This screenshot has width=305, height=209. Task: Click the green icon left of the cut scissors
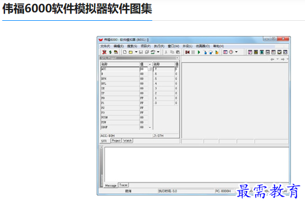(x=153, y=52)
